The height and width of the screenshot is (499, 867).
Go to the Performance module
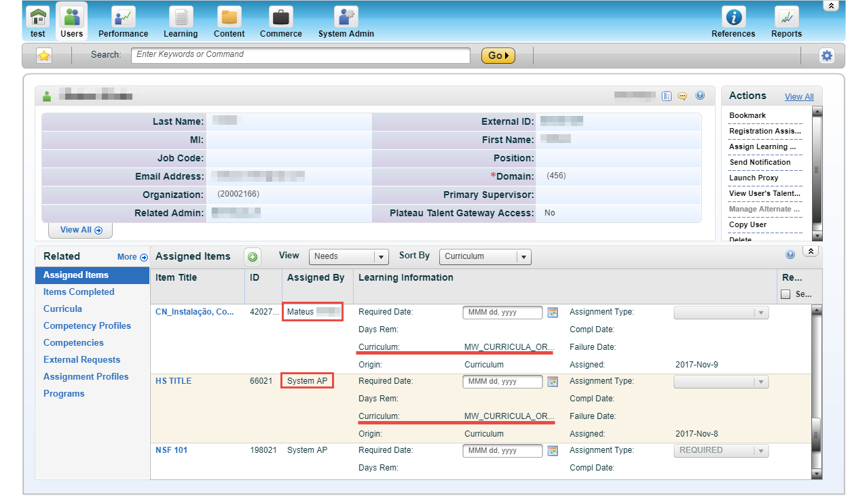pos(123,21)
